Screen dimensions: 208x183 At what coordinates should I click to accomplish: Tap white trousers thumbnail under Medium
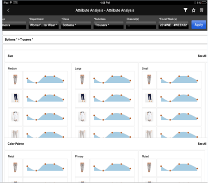click(x=15, y=117)
